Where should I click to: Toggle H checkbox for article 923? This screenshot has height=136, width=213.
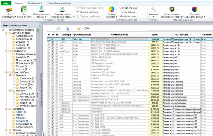coord(57,97)
